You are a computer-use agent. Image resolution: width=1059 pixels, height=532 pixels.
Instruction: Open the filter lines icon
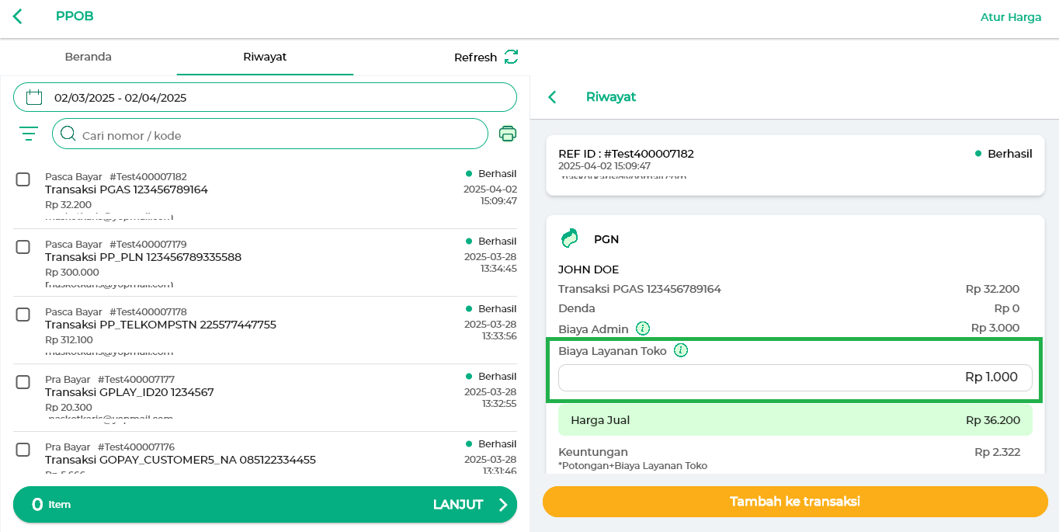click(x=29, y=134)
